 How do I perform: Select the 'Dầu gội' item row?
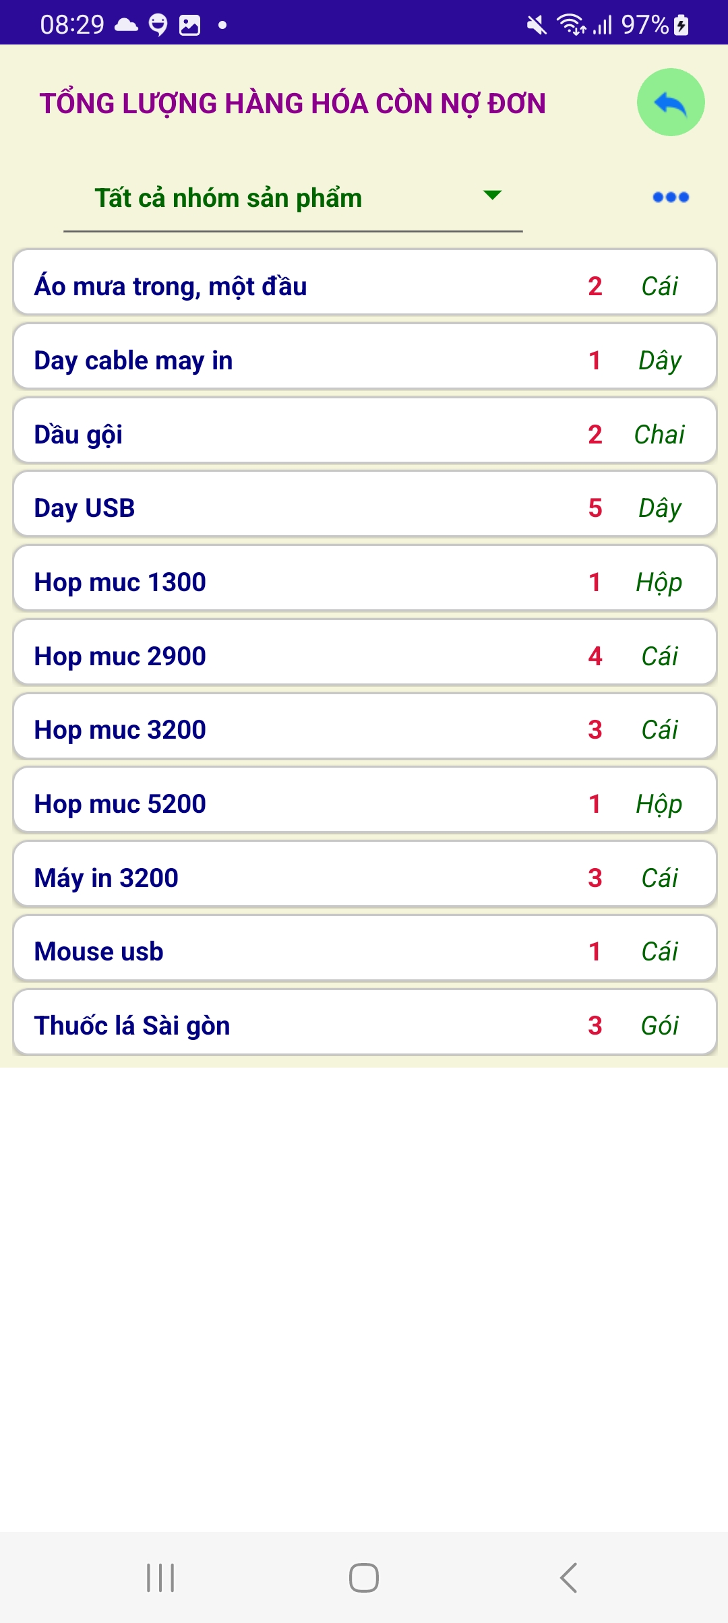364,435
